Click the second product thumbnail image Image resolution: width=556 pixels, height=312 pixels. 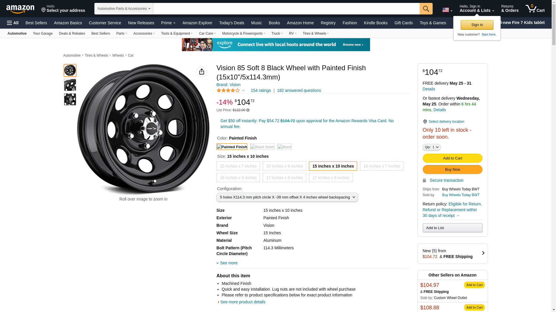pyautogui.click(x=70, y=85)
